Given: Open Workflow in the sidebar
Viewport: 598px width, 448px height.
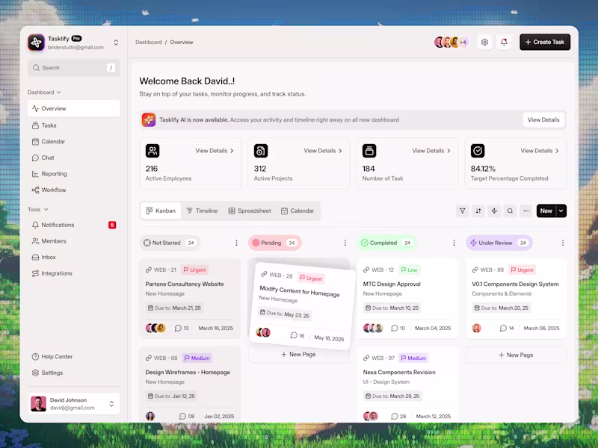Looking at the screenshot, I should (73, 190).
